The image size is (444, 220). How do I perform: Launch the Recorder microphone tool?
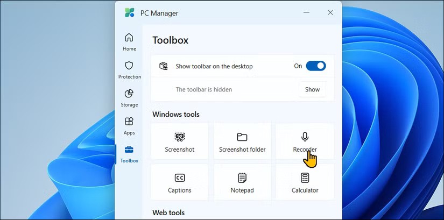[305, 141]
